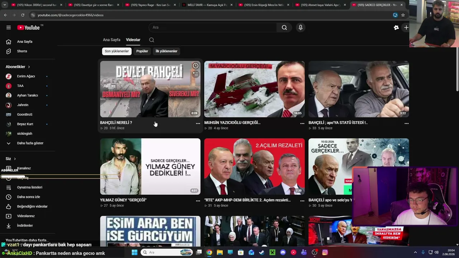The height and width of the screenshot is (258, 459).
Task: Open YILMAZ GÜNEY "GERÇEĞİ" video title
Action: click(123, 200)
